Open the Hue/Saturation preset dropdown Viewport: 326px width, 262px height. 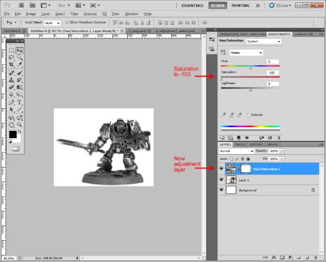coord(264,41)
